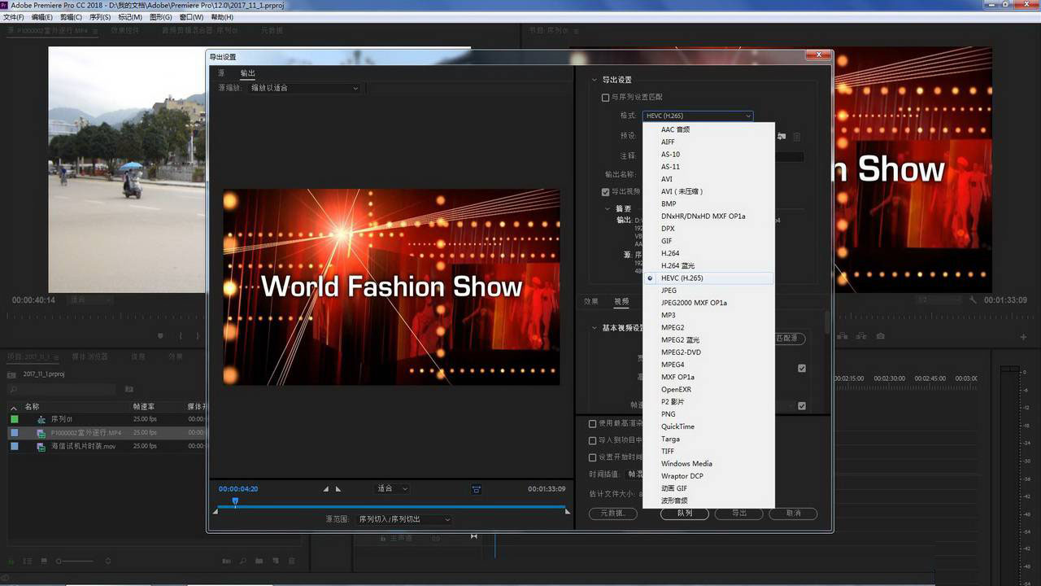Switch to the 源 tab
1041x586 pixels.
[220, 73]
